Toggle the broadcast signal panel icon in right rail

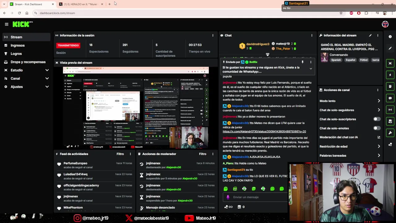(390, 110)
